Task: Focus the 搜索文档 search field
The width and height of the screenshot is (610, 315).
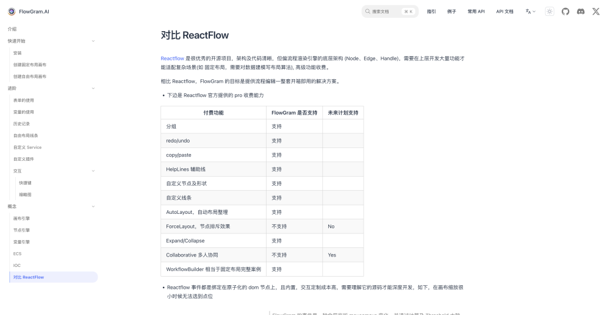Action: 390,12
